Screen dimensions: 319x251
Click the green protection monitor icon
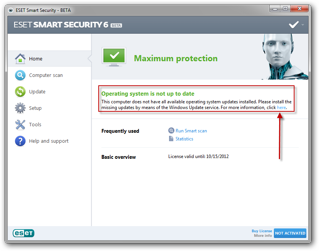(113, 57)
